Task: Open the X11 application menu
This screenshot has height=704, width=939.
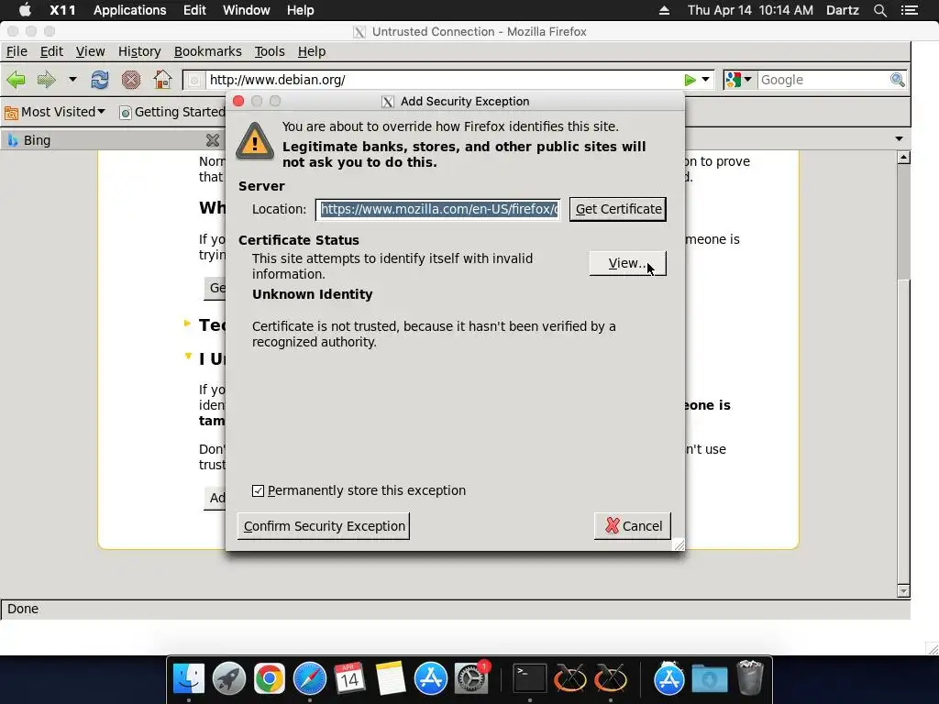Action: [62, 10]
